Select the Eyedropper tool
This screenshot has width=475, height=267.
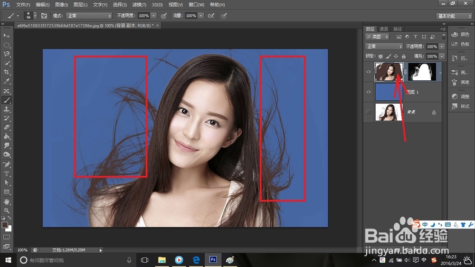7,81
